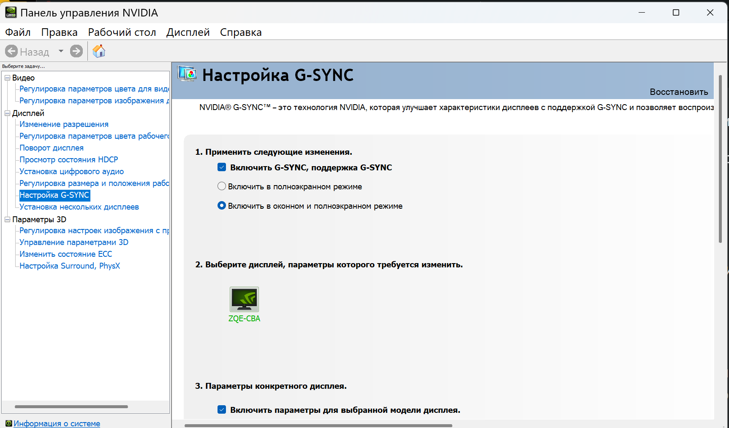Open Регулировка параметров цвета для видео task
Image resolution: width=729 pixels, height=428 pixels.
[94, 89]
